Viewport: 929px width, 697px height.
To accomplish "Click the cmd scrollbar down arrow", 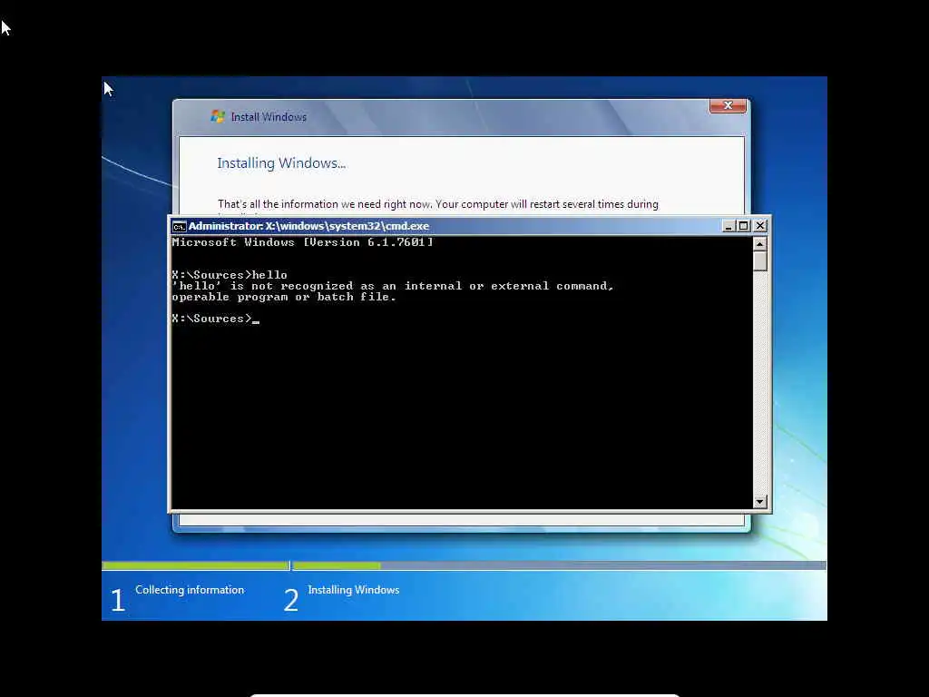I will pyautogui.click(x=759, y=501).
